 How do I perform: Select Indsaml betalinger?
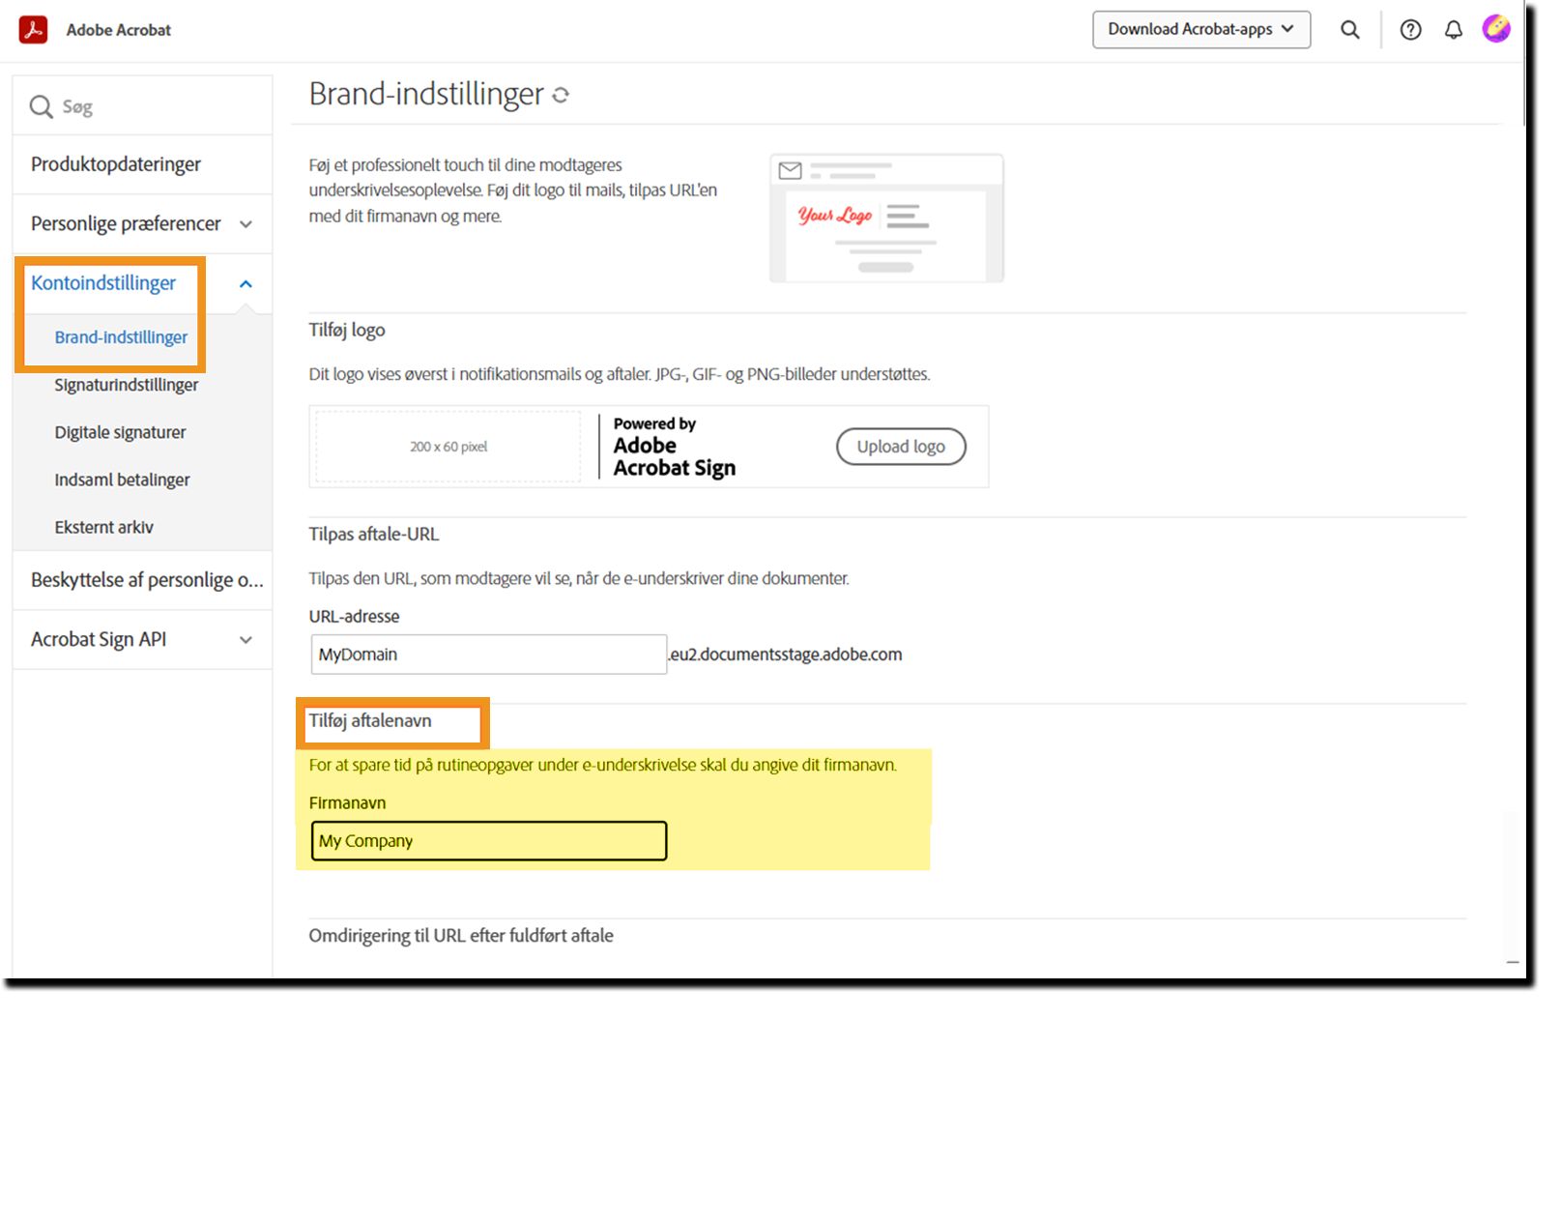122,480
